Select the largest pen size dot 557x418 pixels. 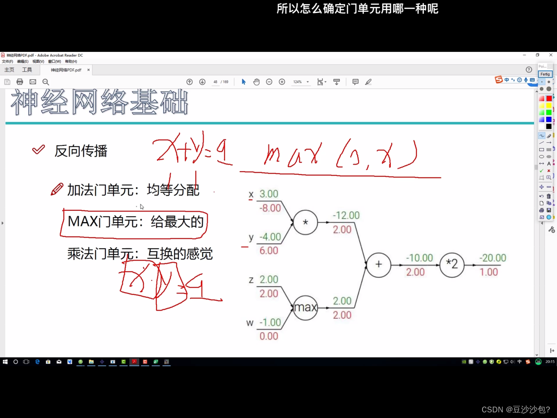[x=549, y=89]
